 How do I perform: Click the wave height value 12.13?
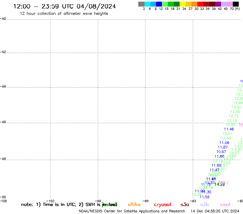(x=232, y=120)
